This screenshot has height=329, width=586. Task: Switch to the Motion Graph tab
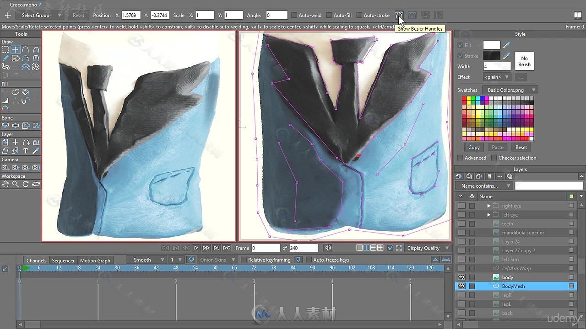[x=95, y=260]
